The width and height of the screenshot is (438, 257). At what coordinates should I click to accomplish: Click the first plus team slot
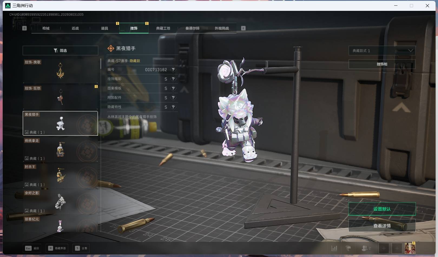[x=384, y=248]
